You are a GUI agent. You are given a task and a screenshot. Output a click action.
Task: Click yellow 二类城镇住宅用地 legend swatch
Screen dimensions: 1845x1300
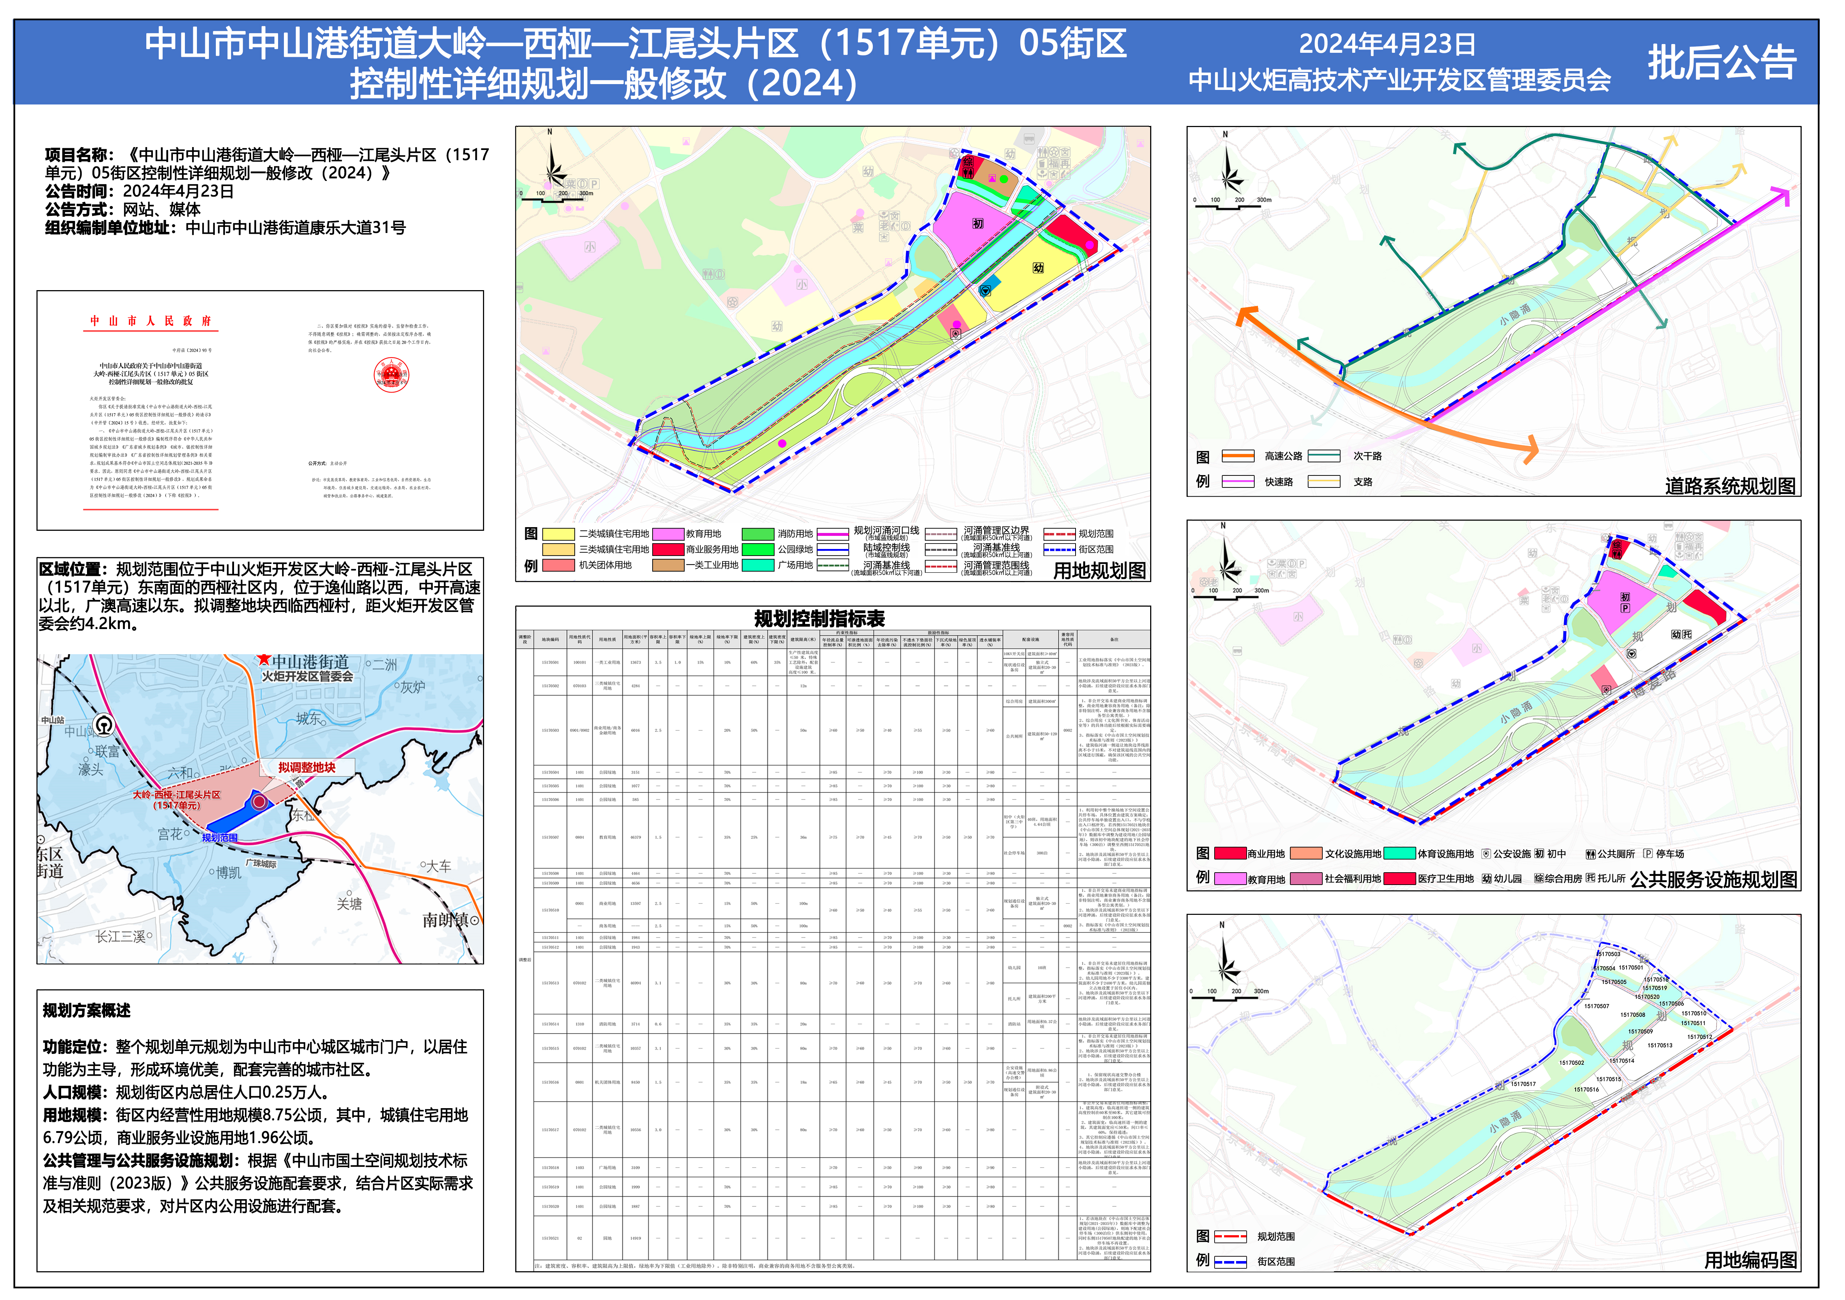pyautogui.click(x=558, y=535)
